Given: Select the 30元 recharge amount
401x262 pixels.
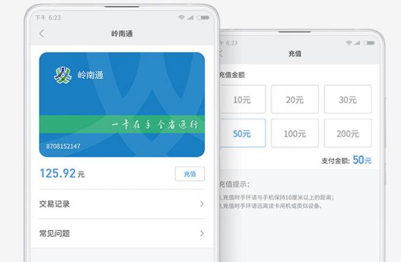Looking at the screenshot, I should (x=348, y=99).
